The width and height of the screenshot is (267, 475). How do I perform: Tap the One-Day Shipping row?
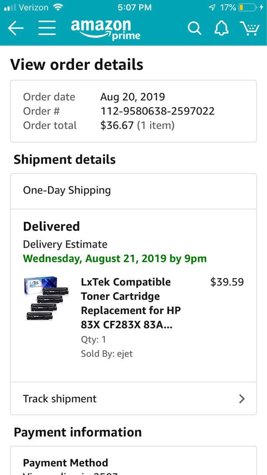click(x=133, y=191)
